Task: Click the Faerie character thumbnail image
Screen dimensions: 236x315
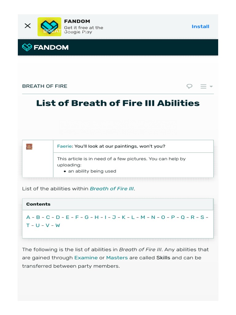Action: pos(29,147)
